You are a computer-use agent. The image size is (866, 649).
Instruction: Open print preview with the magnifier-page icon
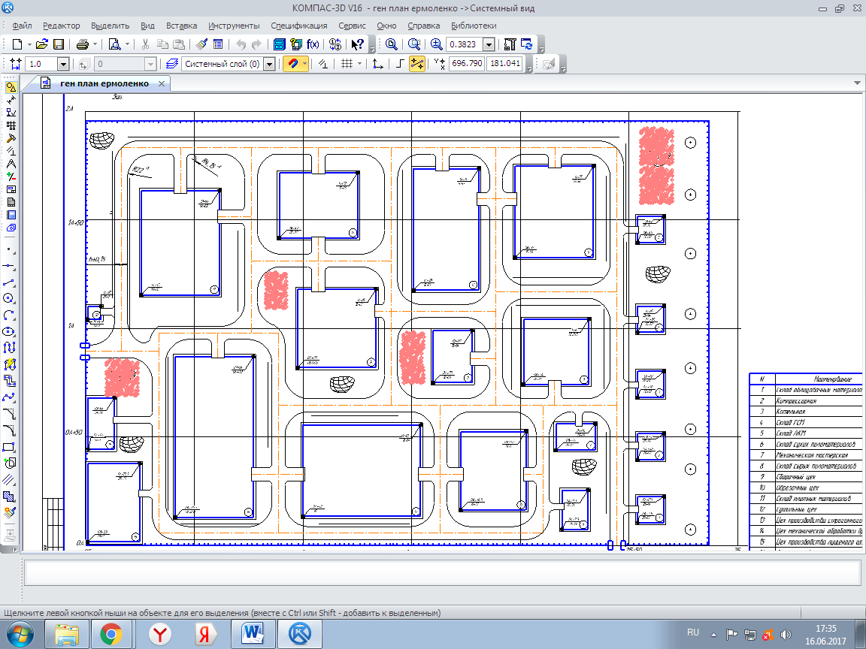(x=114, y=44)
